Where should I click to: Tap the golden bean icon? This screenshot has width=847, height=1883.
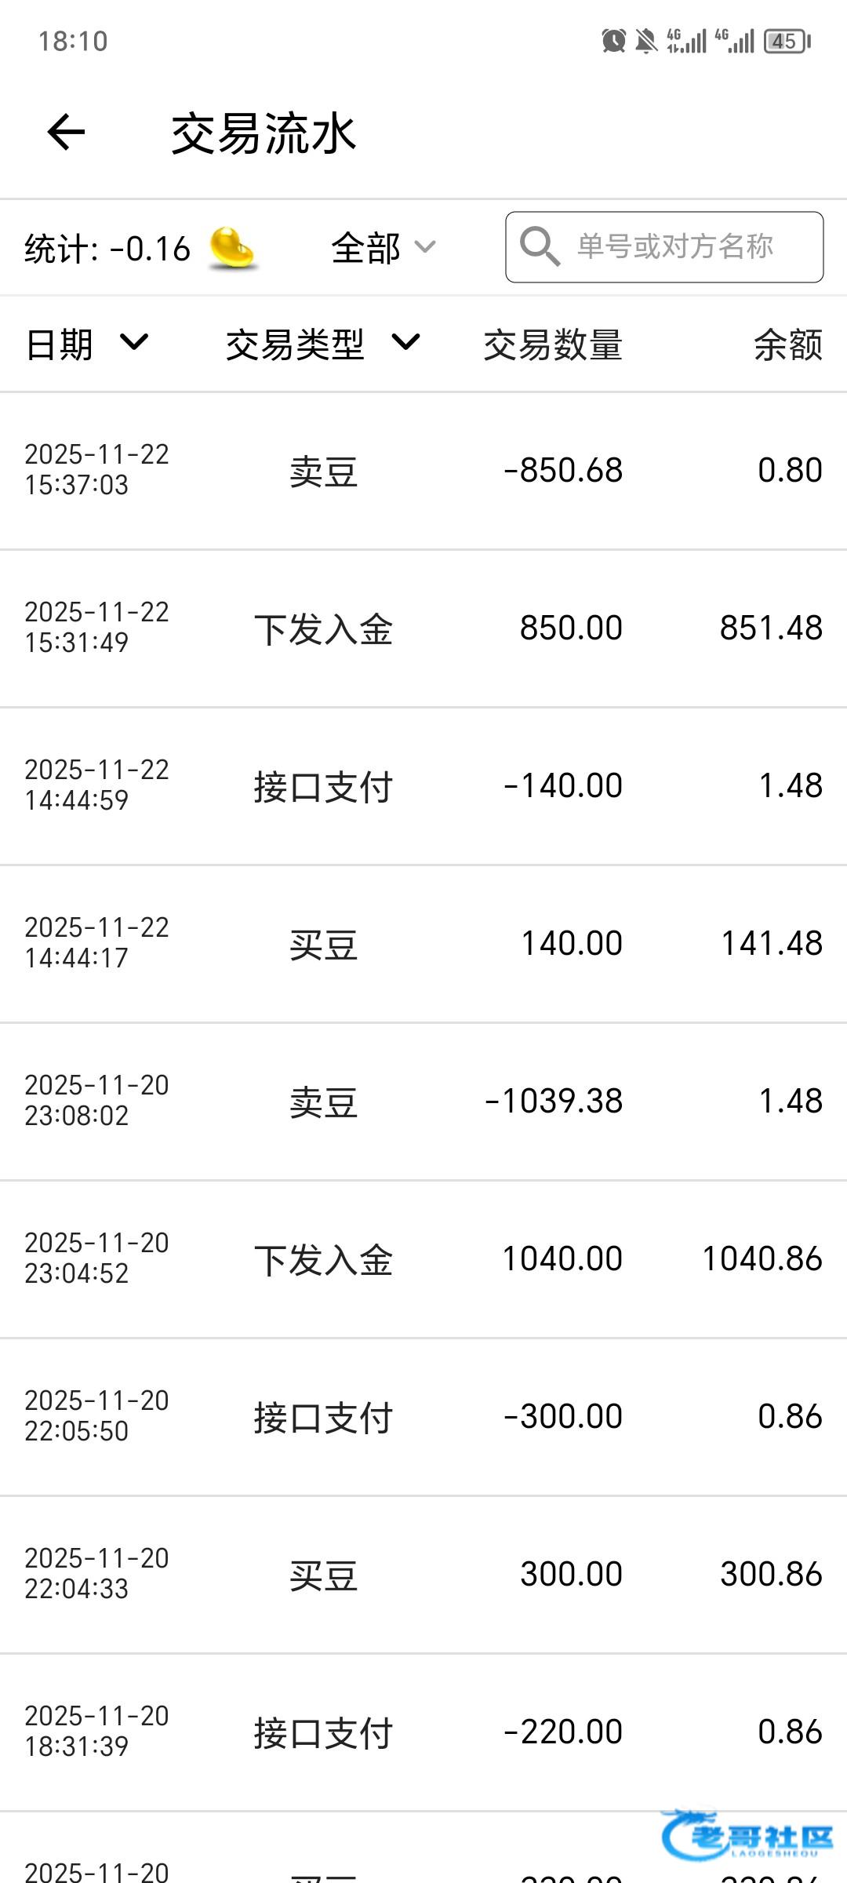[x=231, y=248]
